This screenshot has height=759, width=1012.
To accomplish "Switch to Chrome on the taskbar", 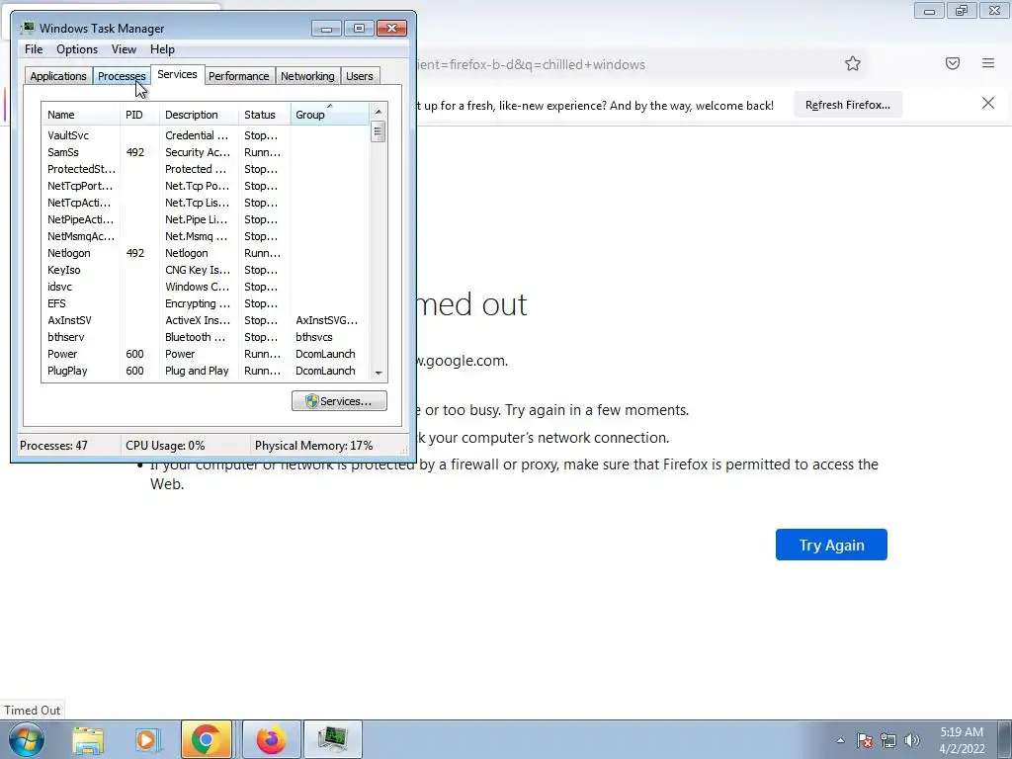I will tap(206, 739).
